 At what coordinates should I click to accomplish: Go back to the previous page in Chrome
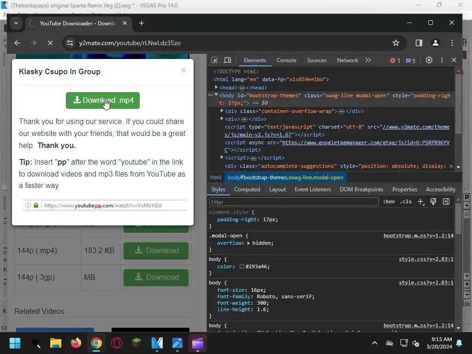(x=17, y=43)
